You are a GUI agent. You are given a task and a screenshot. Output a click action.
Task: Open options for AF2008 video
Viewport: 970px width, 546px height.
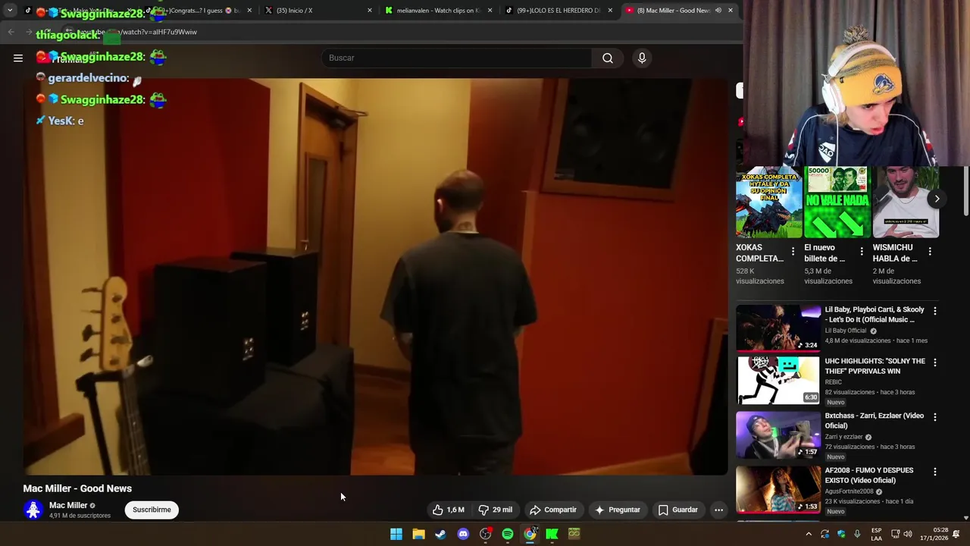pyautogui.click(x=934, y=472)
